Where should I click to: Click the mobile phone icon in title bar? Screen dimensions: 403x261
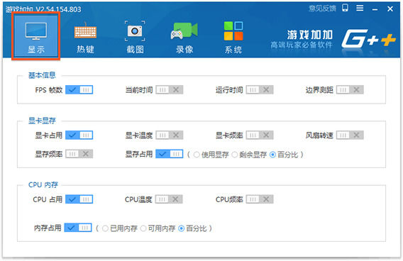tap(345, 8)
